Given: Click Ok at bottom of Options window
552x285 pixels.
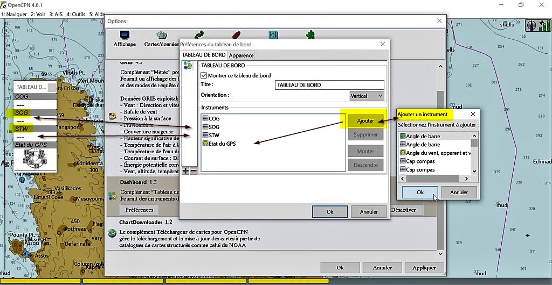Looking at the screenshot, I should tap(340, 267).
